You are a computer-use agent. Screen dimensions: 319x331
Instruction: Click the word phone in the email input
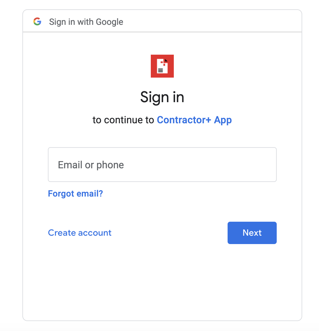coord(110,165)
